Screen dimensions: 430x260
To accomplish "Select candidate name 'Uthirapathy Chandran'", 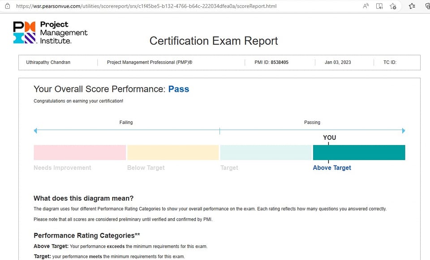I will (48, 62).
